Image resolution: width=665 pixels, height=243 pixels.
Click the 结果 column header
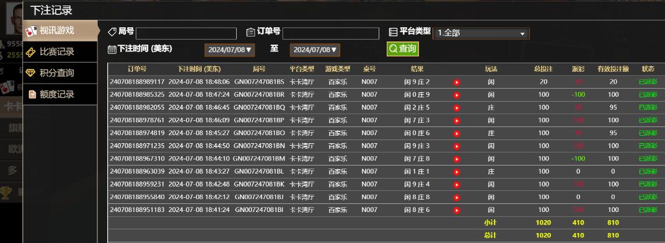[x=417, y=69]
